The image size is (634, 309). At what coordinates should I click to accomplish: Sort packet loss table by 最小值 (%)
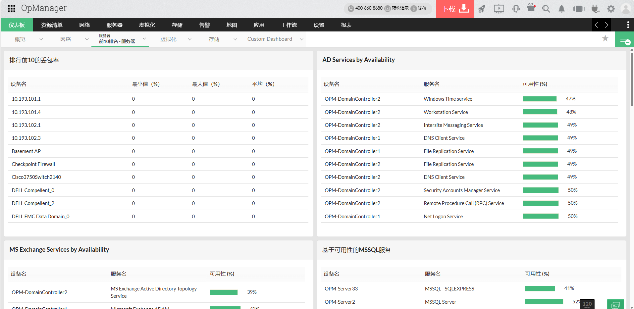tap(146, 84)
